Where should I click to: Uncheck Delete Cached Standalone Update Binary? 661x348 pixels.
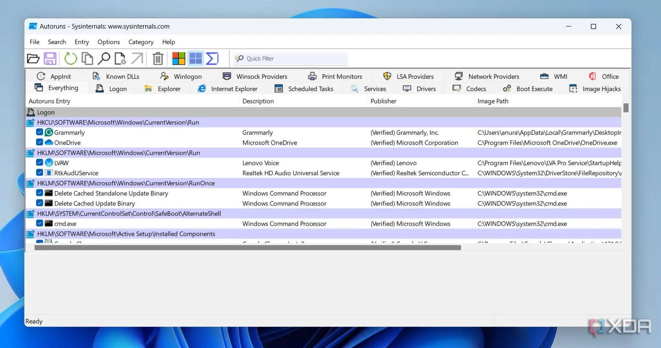click(x=39, y=193)
